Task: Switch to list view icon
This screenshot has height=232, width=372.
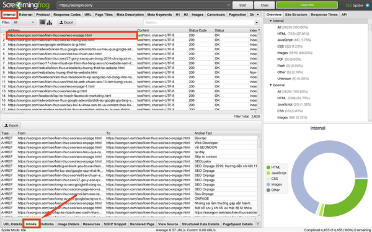Action: click(x=42, y=22)
